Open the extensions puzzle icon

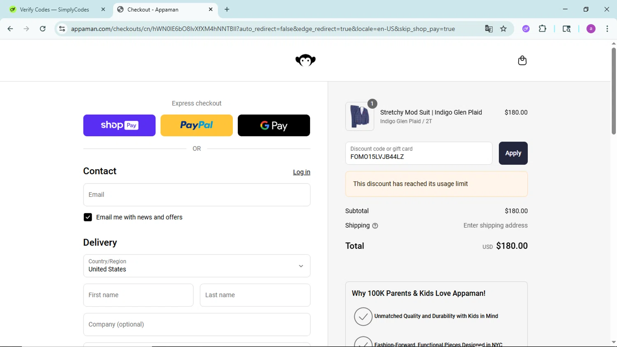tap(543, 29)
